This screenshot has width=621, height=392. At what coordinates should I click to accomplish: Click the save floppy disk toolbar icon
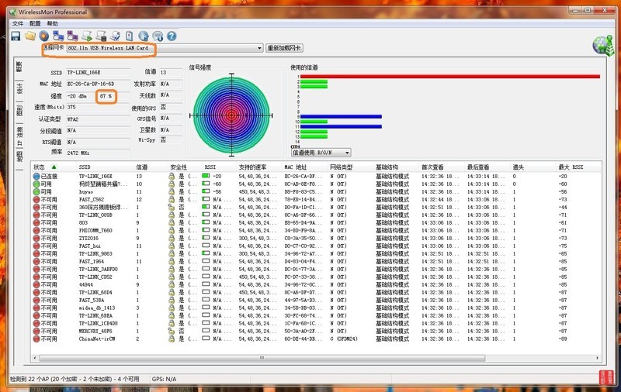pos(16,36)
